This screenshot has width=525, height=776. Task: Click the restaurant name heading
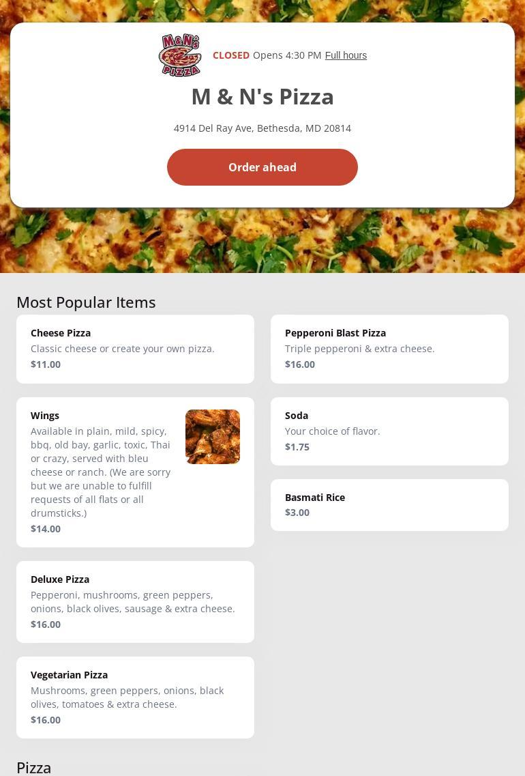click(x=262, y=97)
